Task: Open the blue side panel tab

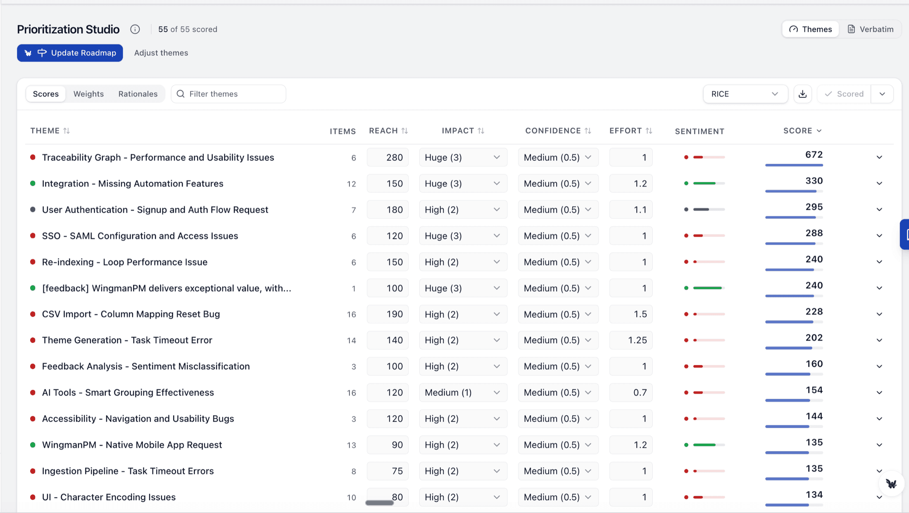Action: pyautogui.click(x=904, y=235)
